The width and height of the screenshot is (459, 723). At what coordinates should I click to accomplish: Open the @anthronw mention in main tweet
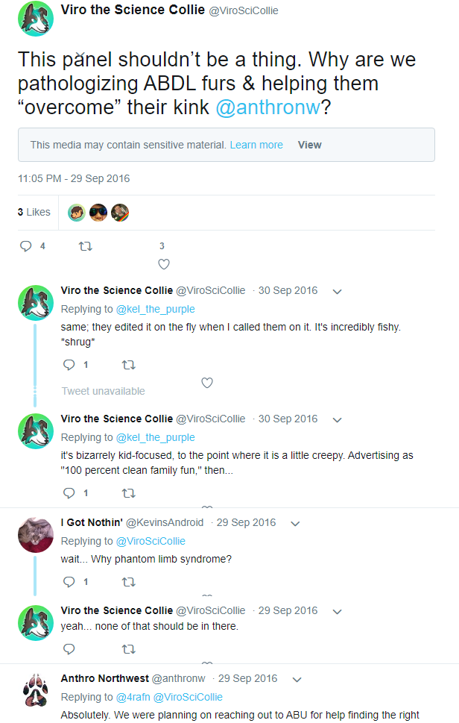click(x=268, y=107)
